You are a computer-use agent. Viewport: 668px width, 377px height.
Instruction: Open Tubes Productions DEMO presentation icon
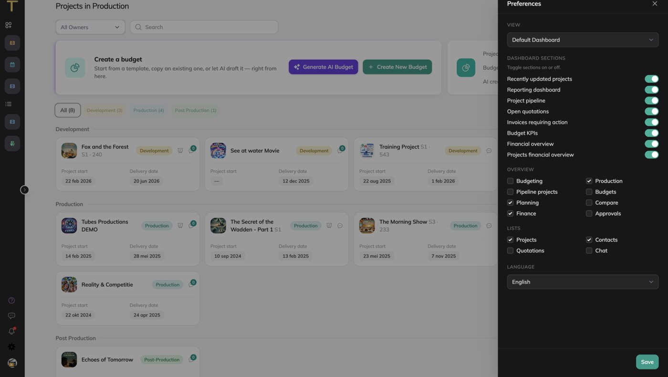180,226
